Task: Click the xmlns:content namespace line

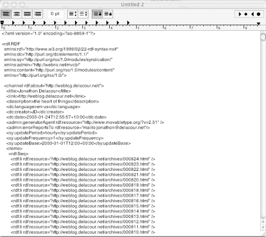Action: pos(59,70)
